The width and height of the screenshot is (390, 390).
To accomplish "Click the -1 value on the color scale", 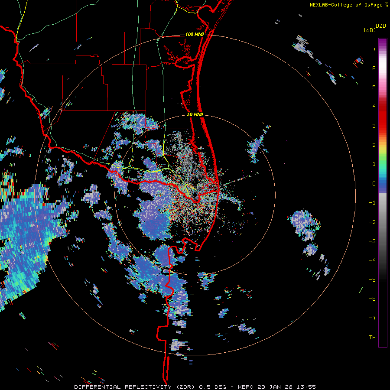I will pos(372,203).
